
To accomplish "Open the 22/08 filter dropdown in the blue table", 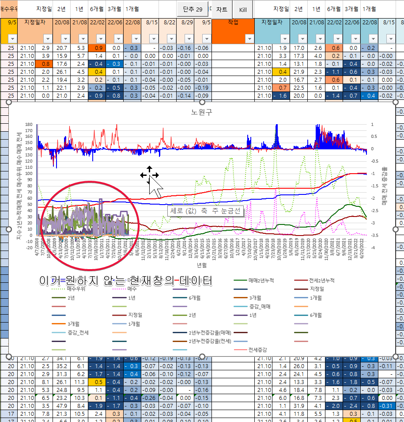I will click(373, 39).
